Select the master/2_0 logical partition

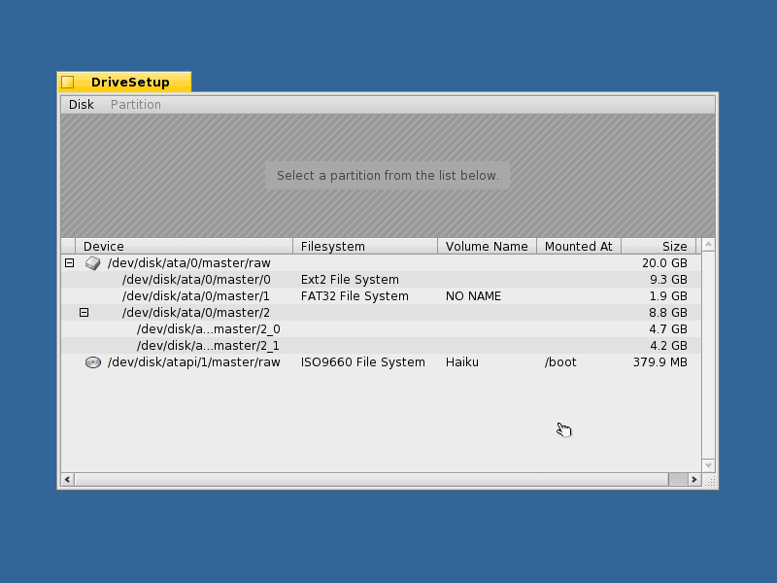click(381, 329)
